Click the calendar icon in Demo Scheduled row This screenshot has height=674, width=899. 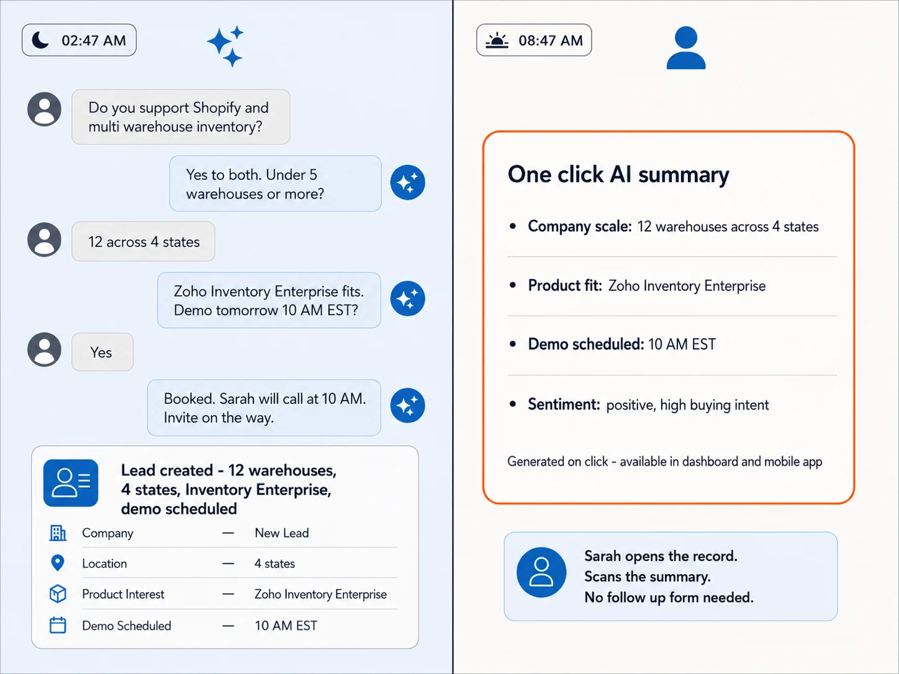click(58, 625)
